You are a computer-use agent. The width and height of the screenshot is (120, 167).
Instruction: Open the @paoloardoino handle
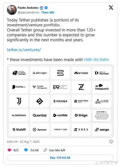(28, 12)
